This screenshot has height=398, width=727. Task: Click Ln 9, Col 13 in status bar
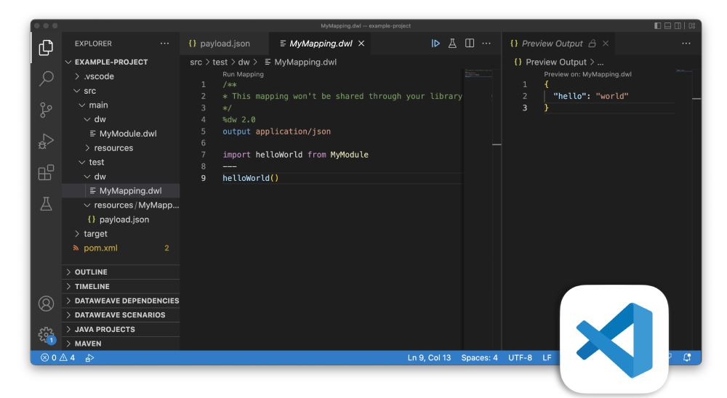pyautogui.click(x=429, y=357)
